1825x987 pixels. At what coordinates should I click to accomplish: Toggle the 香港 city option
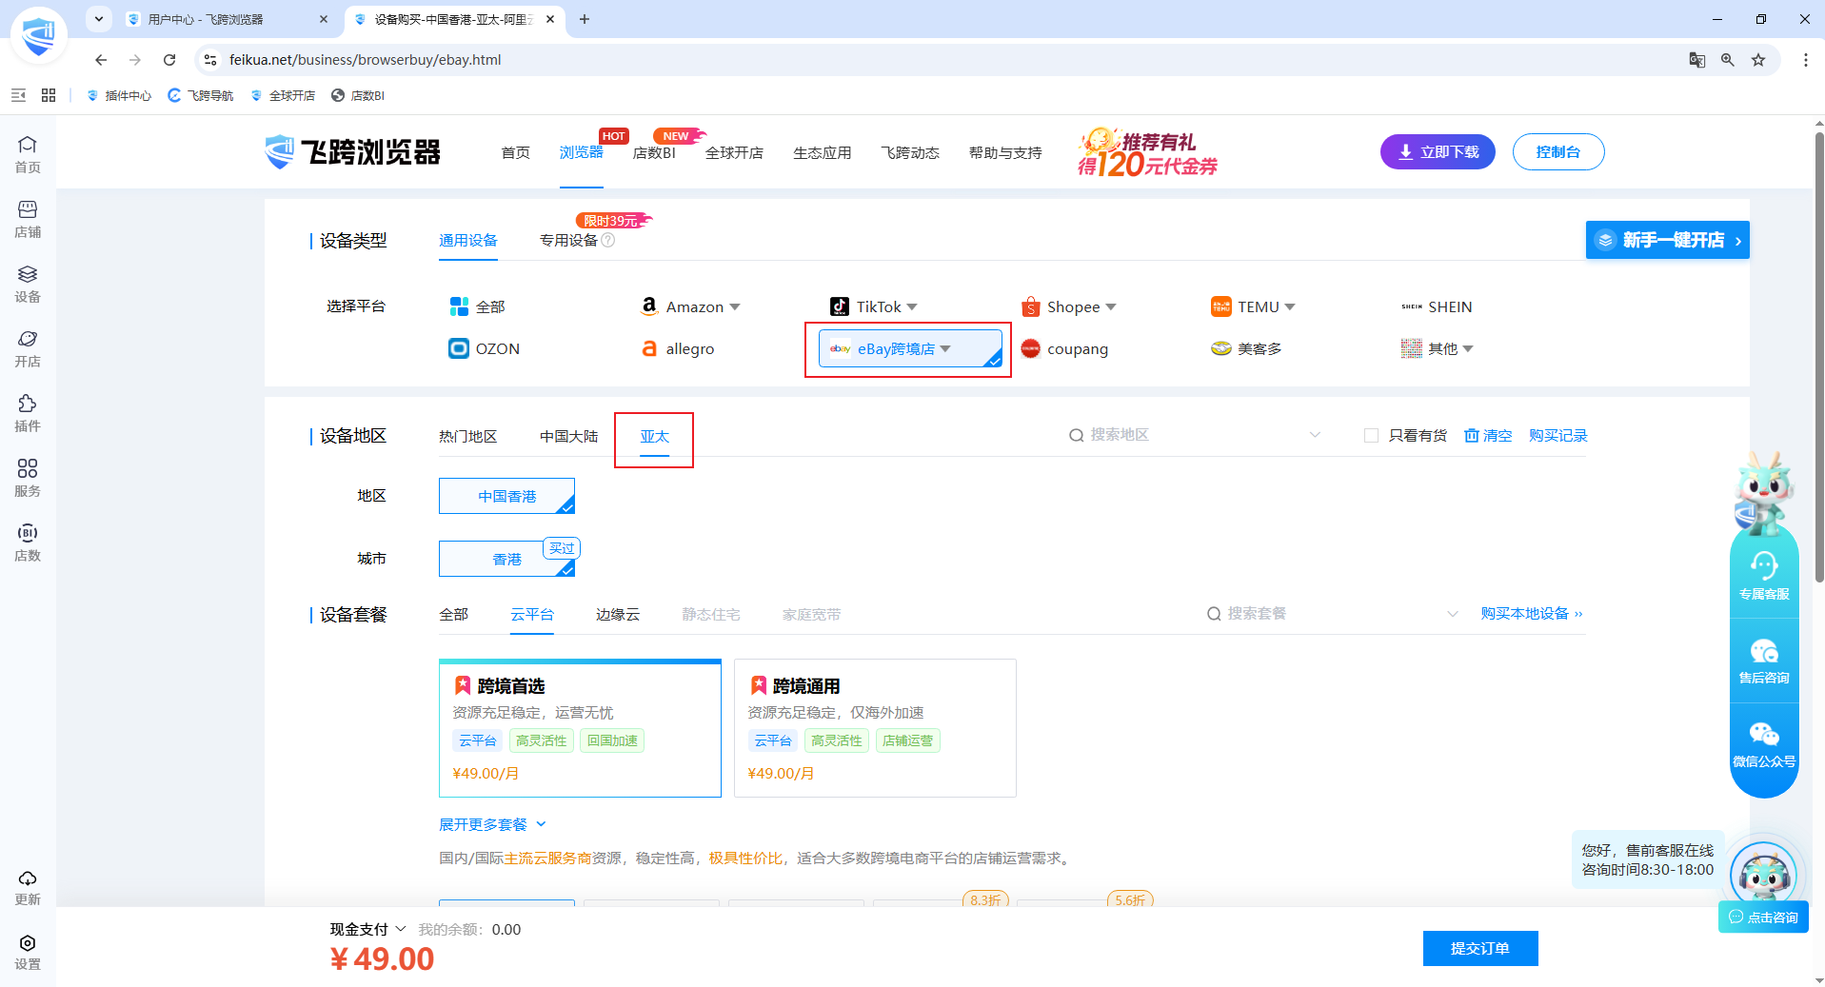[x=506, y=559]
